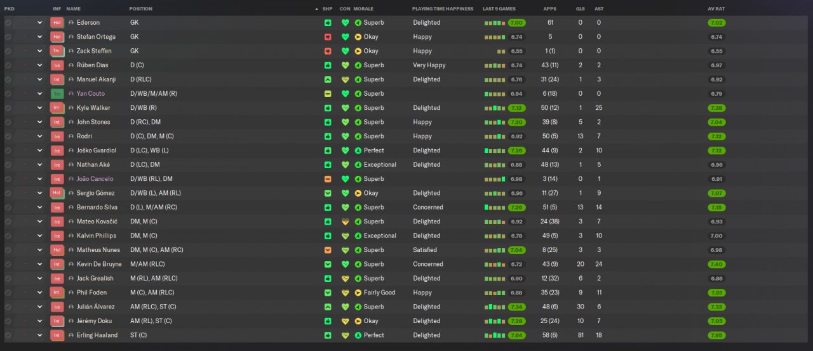Toggle the picked checkmark for Kevin De Bruyne
813x351 pixels.
tap(8, 264)
